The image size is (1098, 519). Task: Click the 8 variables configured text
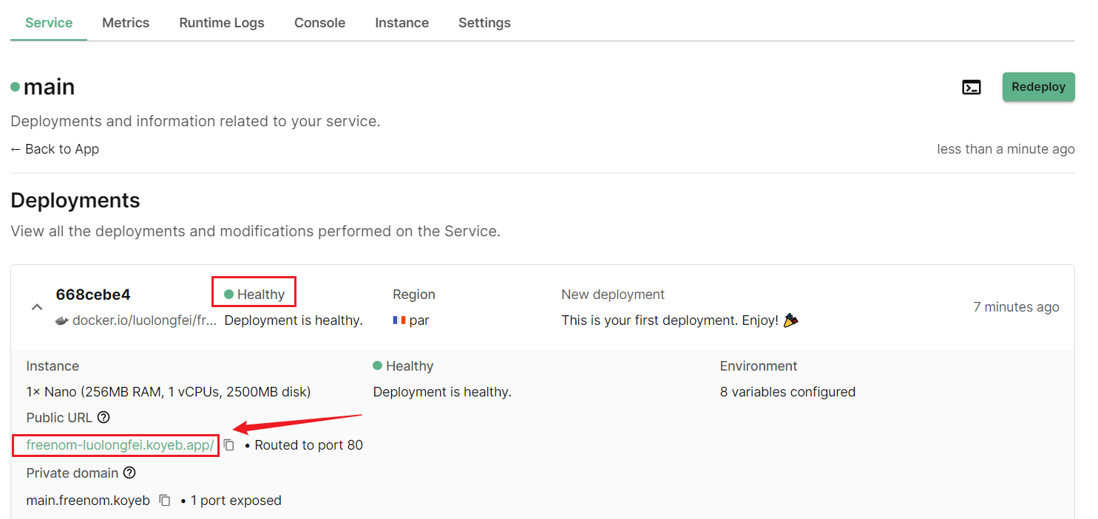pyautogui.click(x=787, y=392)
